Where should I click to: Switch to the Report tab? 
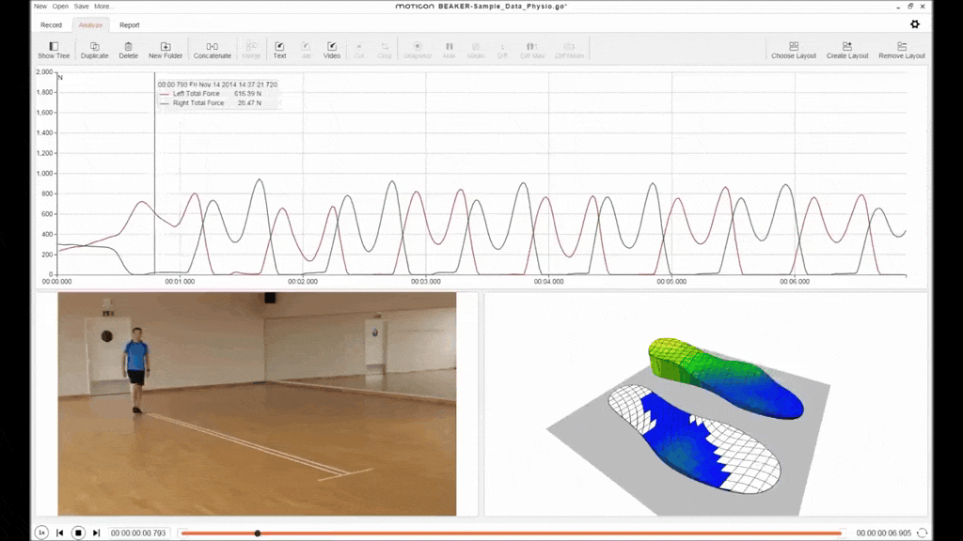(x=129, y=25)
